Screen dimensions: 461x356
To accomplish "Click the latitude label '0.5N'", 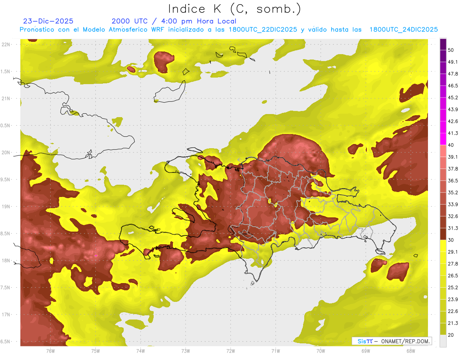I will [6, 126].
